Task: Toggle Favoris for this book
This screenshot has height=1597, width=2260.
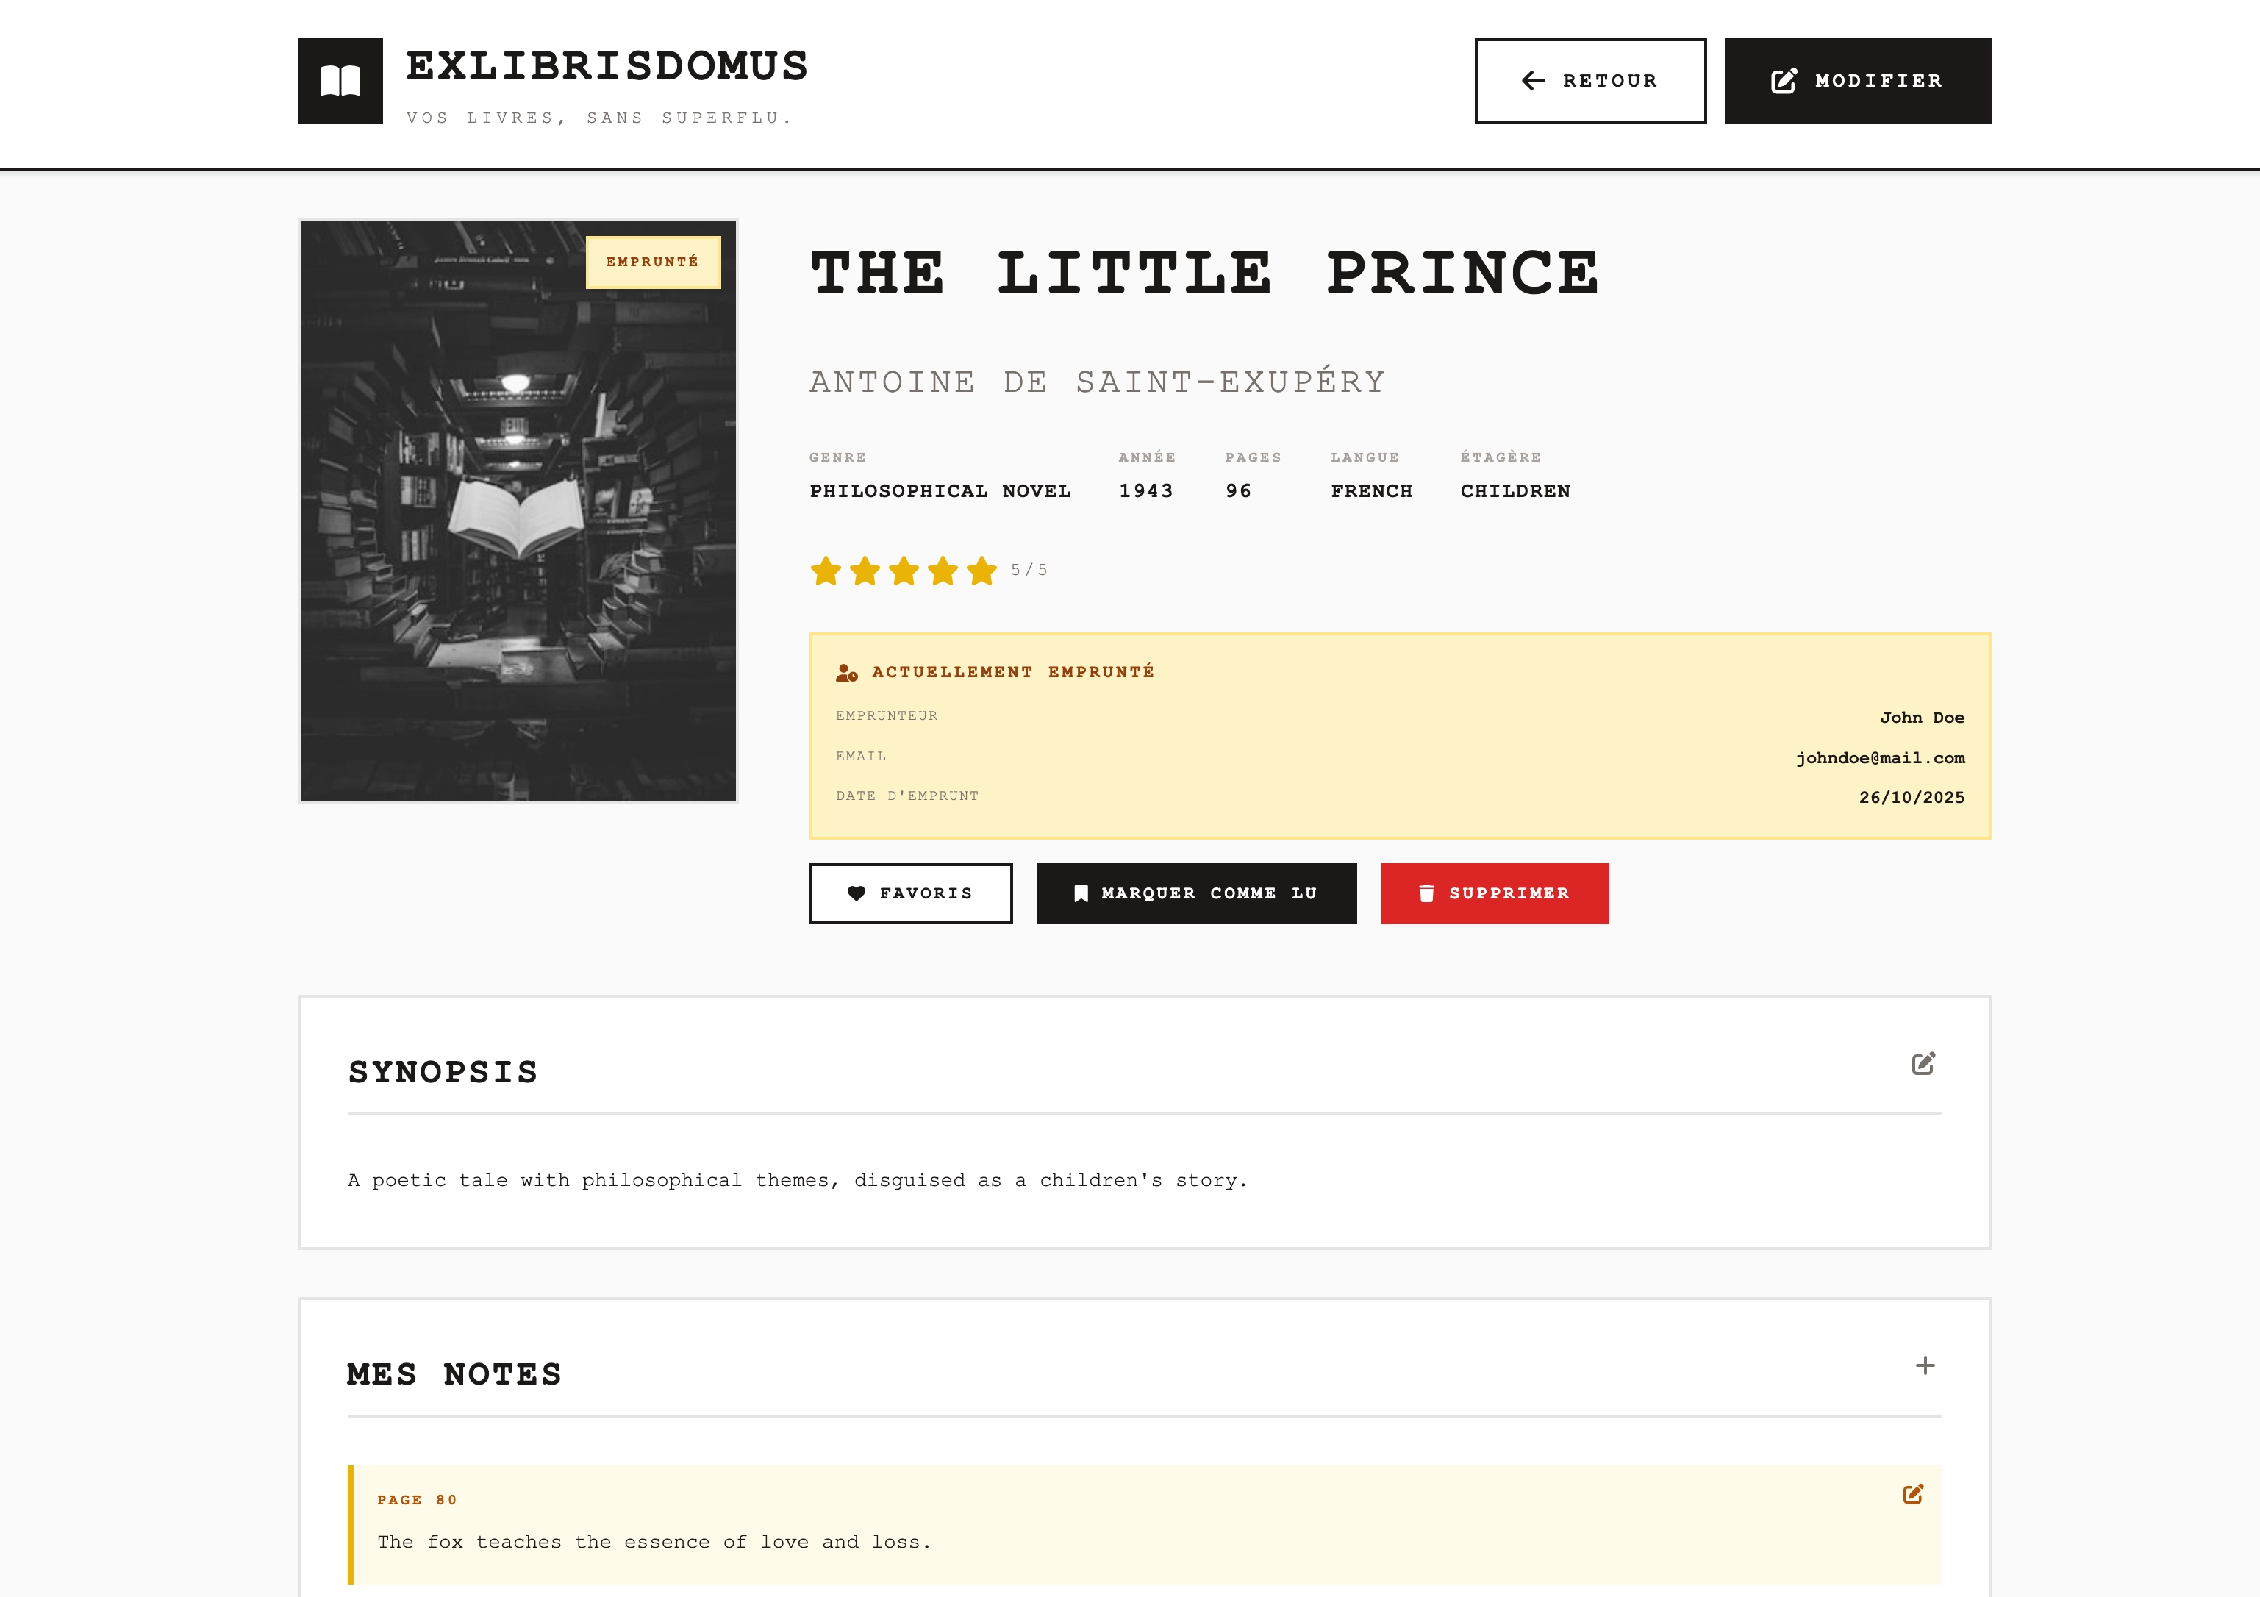Action: pos(910,893)
